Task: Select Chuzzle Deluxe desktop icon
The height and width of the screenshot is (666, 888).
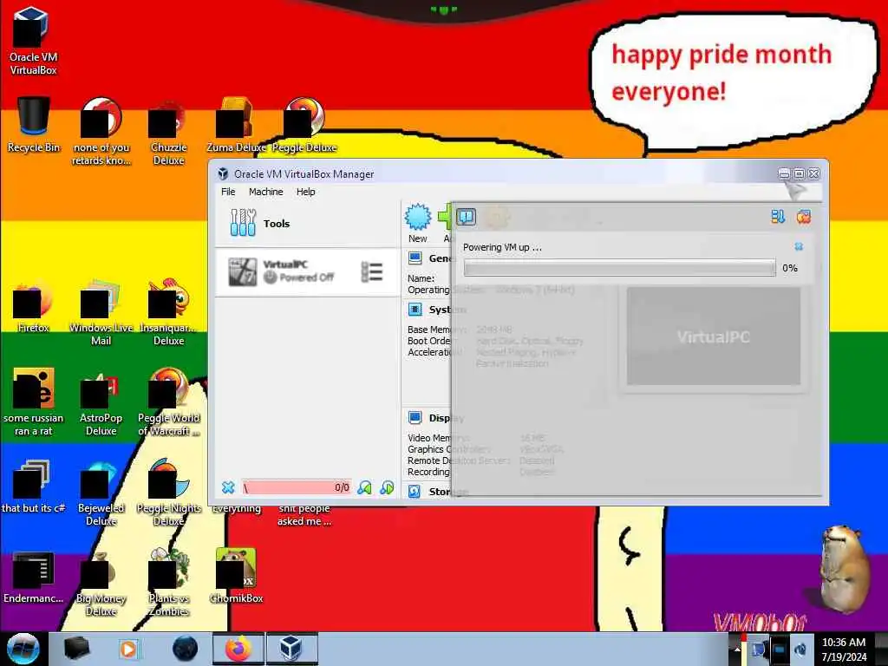Action: 168,133
